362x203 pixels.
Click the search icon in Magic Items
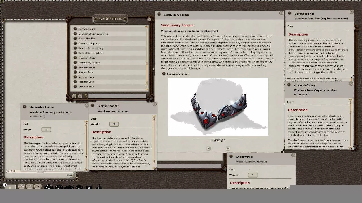pyautogui.click(x=86, y=96)
